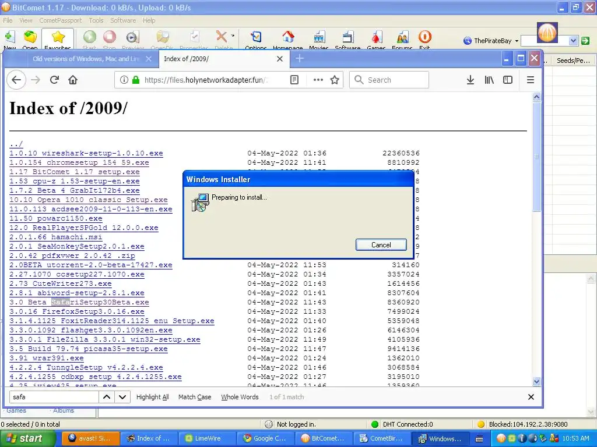Open SafariSetup30Beta.exe link
Screen dimensions: 597x447
click(x=79, y=302)
